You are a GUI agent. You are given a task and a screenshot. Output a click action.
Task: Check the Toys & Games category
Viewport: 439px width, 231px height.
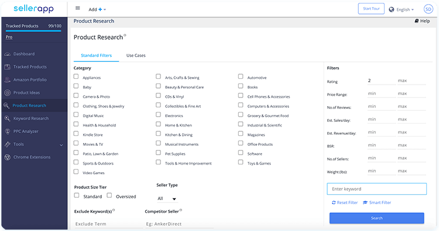click(x=241, y=162)
